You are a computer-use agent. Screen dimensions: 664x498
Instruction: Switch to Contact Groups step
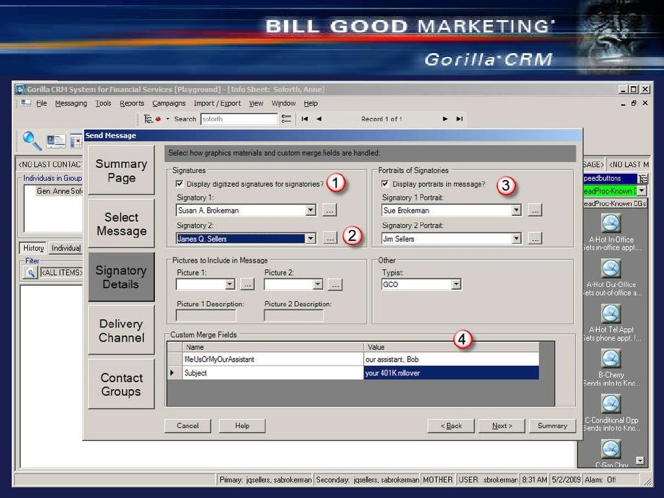click(x=121, y=384)
